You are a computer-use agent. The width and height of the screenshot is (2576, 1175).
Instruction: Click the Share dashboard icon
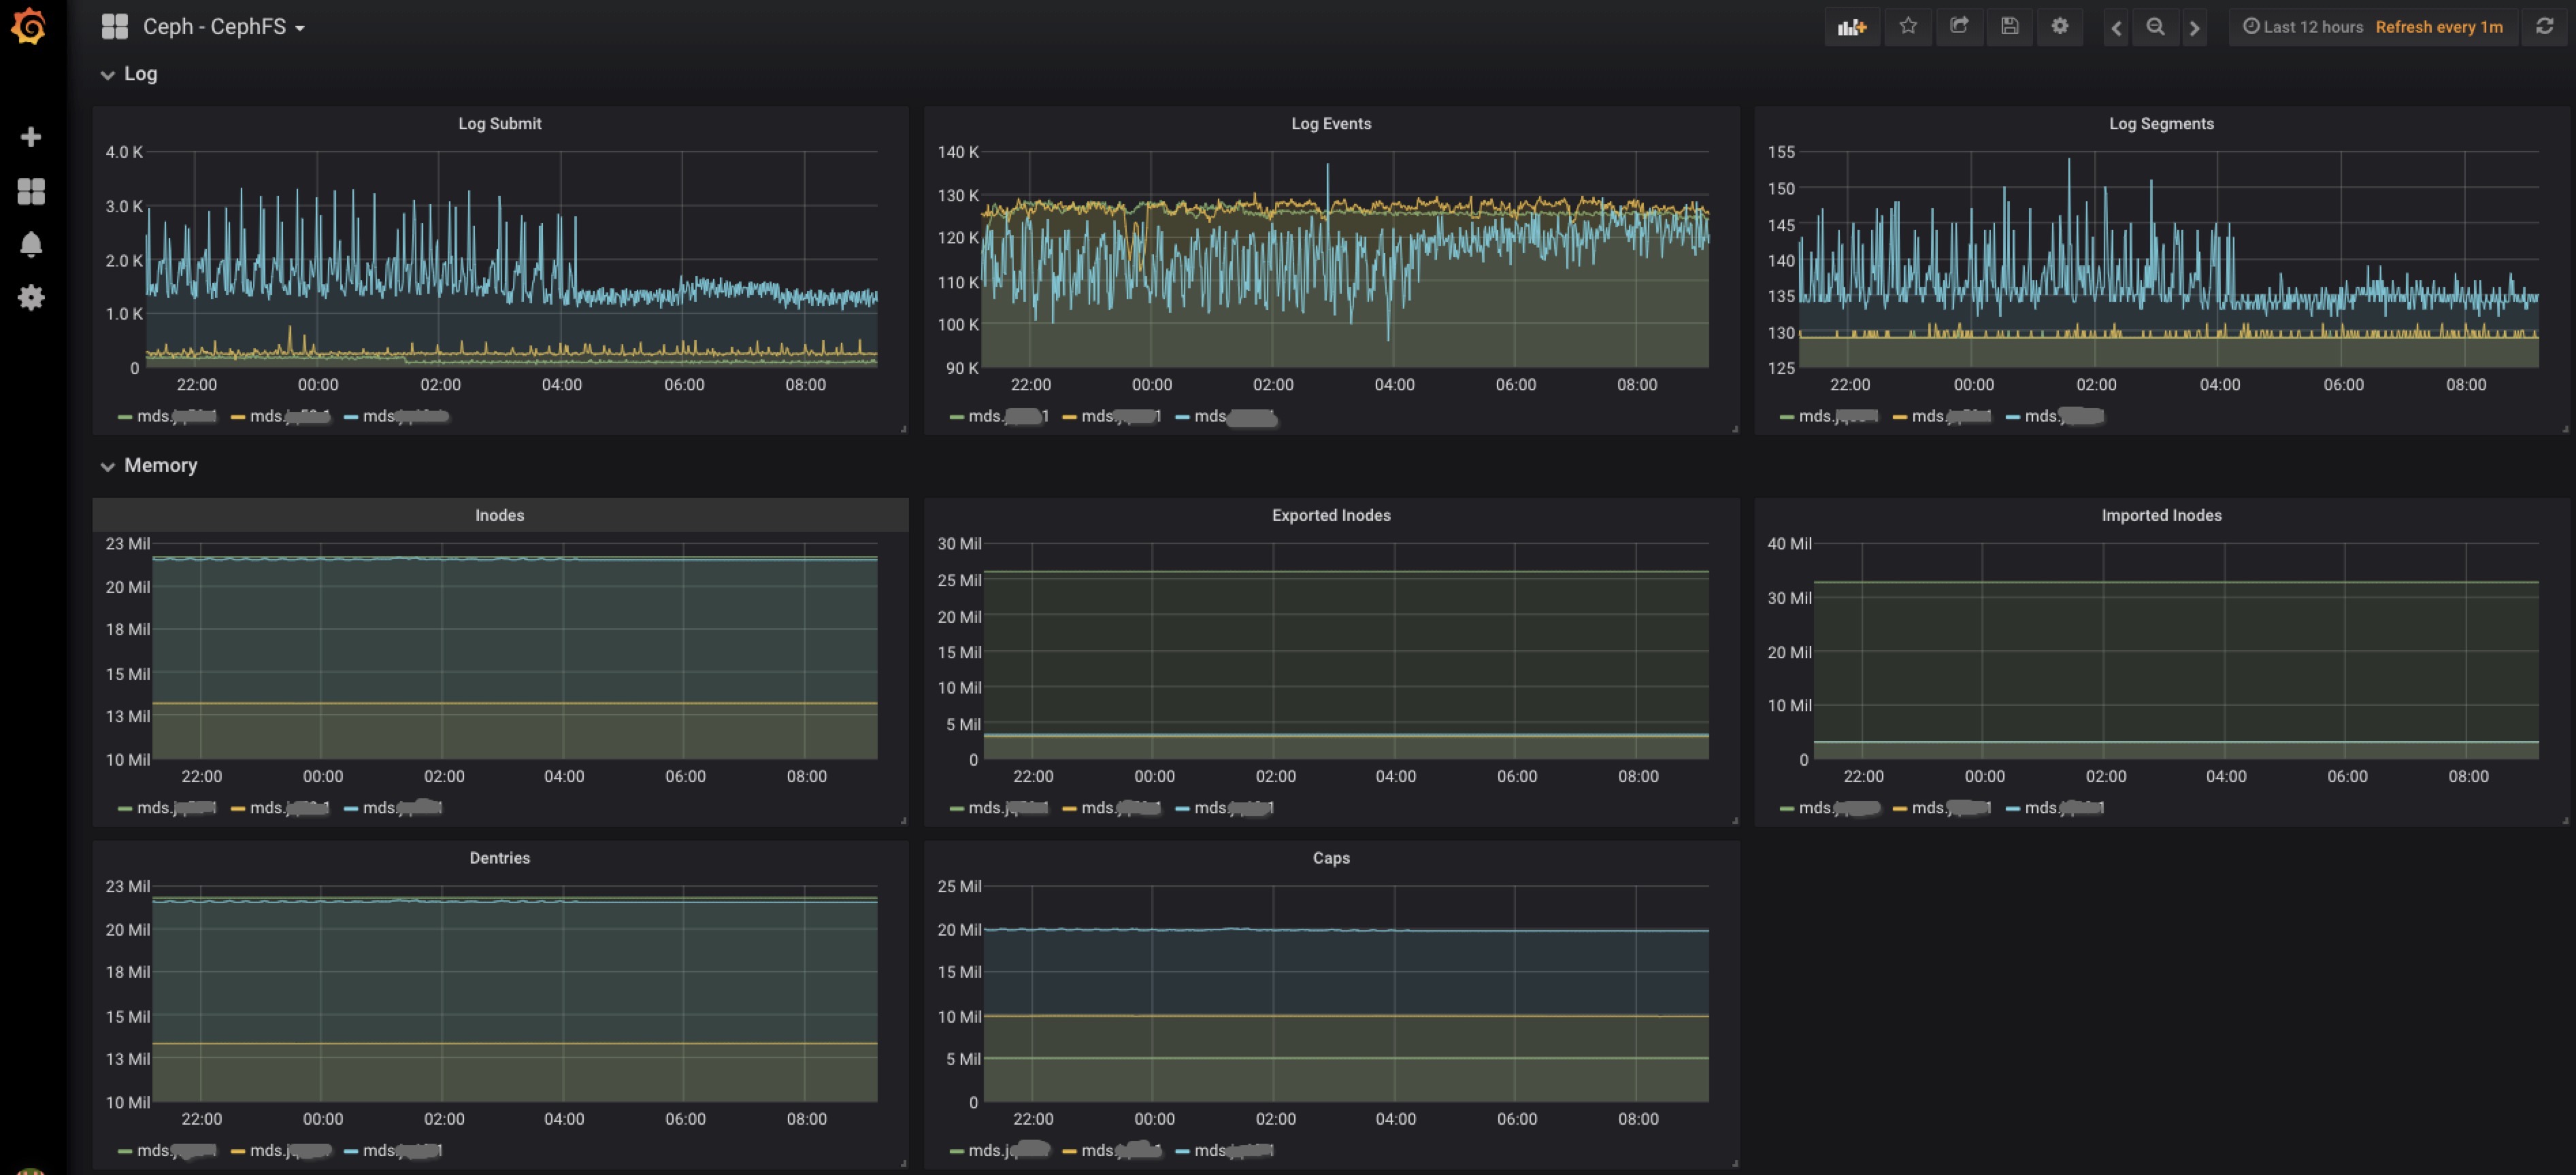(1959, 27)
